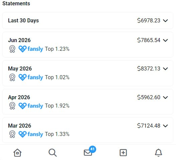Open the Home icon in bottom navigation
The height and width of the screenshot is (160, 176).
17,152
